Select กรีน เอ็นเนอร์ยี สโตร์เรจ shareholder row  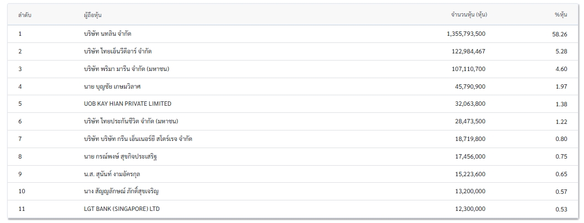point(293,139)
